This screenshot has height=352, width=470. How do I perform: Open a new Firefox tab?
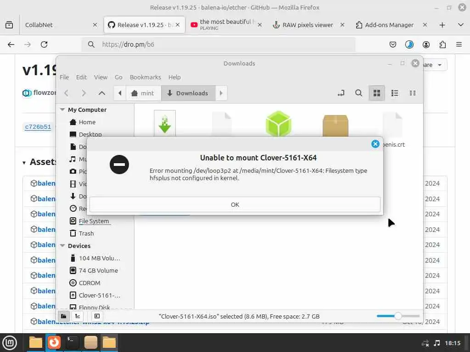pos(442,25)
